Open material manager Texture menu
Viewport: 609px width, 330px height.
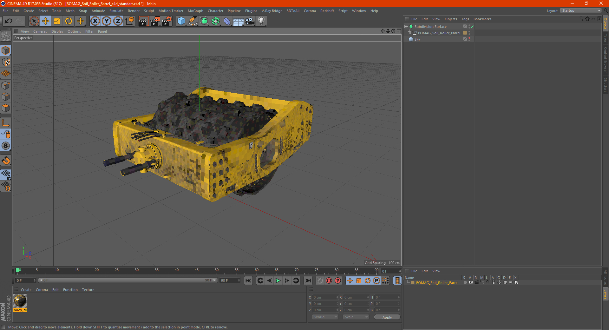88,290
